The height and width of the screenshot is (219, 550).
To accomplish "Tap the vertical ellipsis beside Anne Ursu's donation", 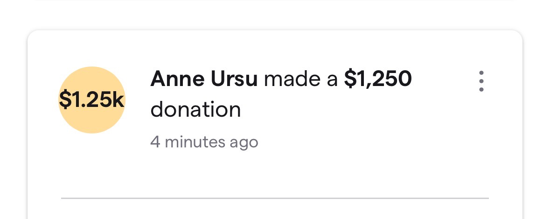I will tap(481, 81).
